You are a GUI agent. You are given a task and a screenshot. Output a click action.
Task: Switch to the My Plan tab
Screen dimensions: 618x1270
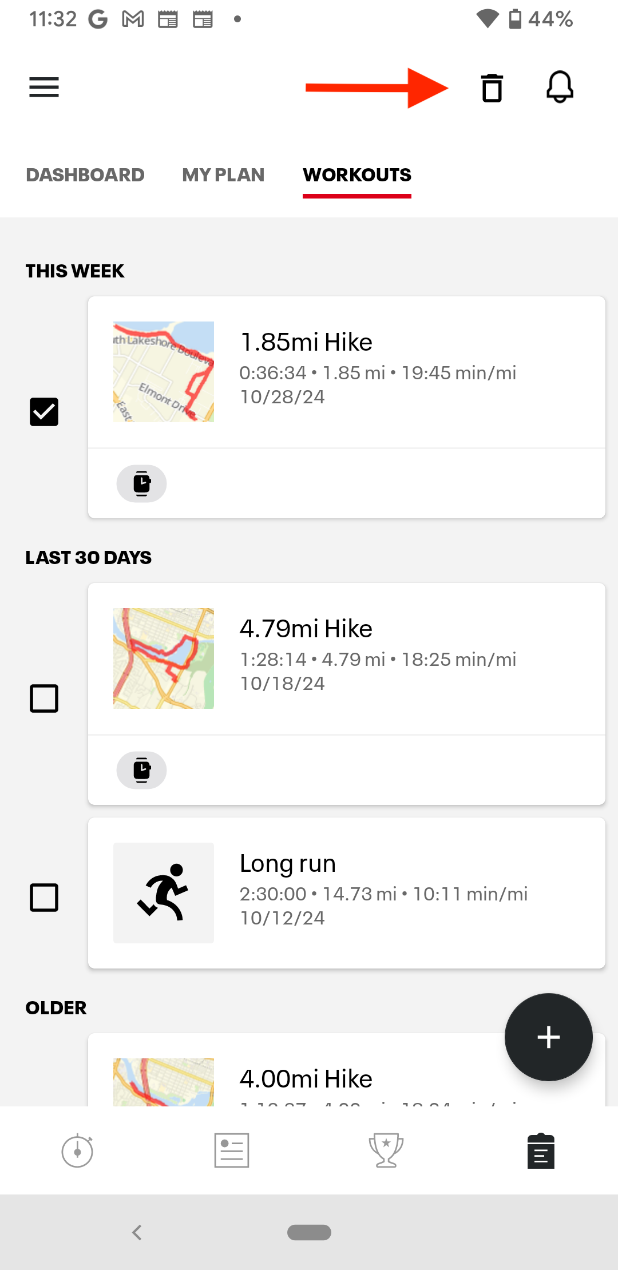[x=223, y=175]
